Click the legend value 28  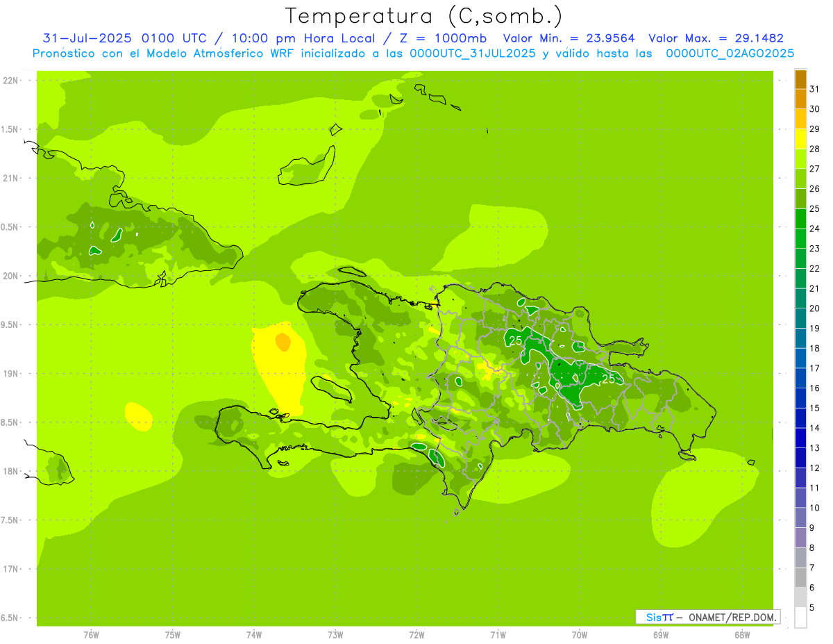pos(815,149)
